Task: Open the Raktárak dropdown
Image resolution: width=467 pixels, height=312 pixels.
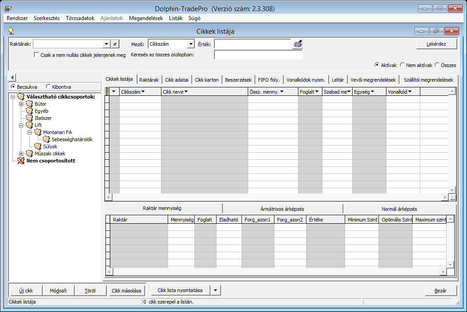Action: (x=106, y=44)
